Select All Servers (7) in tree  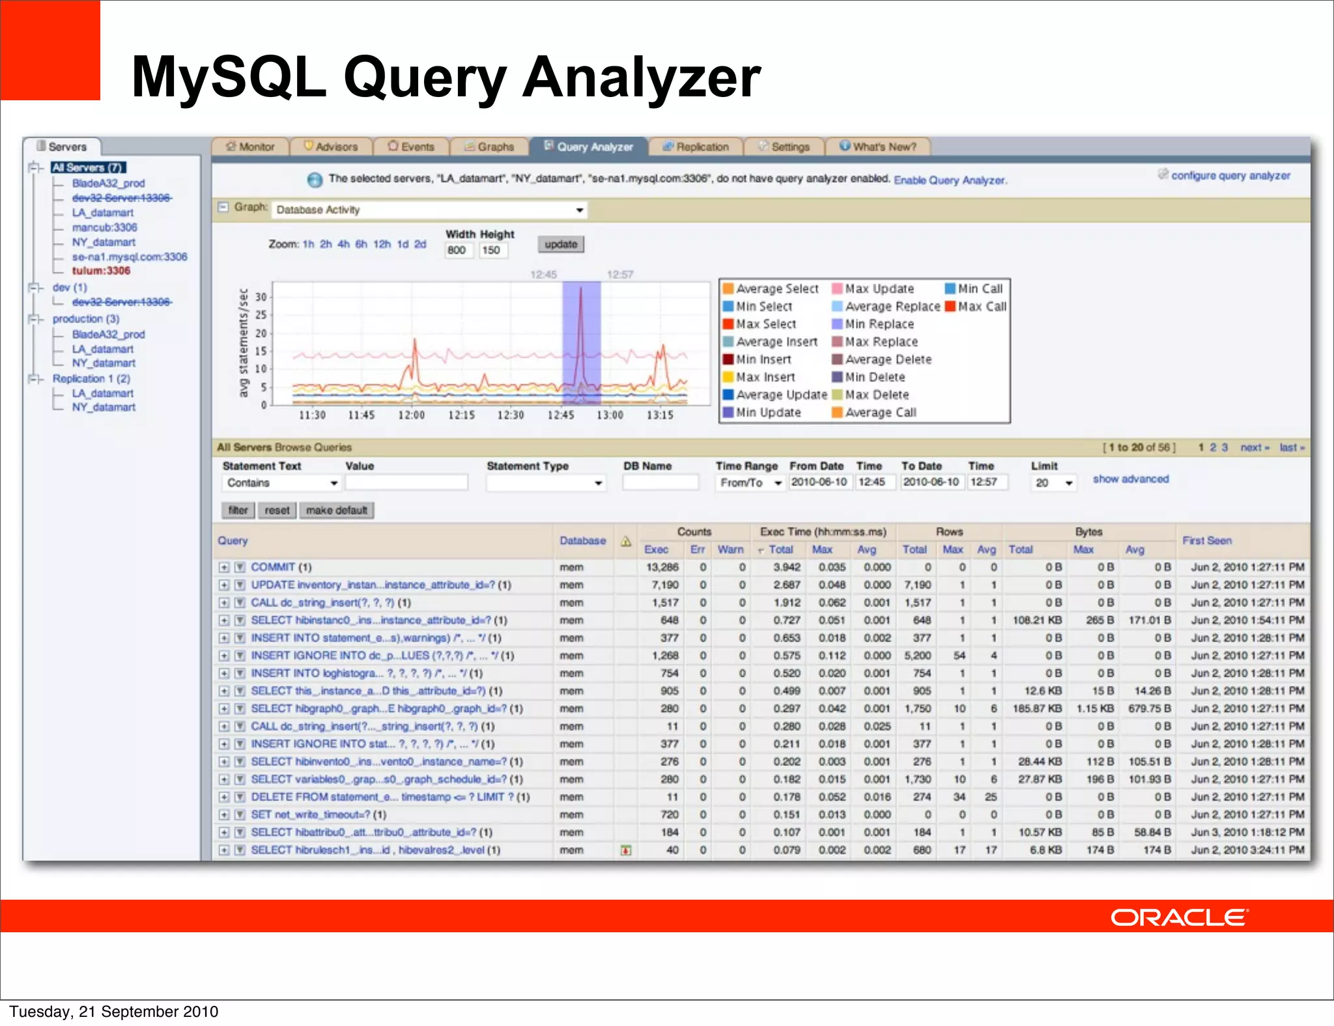click(88, 167)
